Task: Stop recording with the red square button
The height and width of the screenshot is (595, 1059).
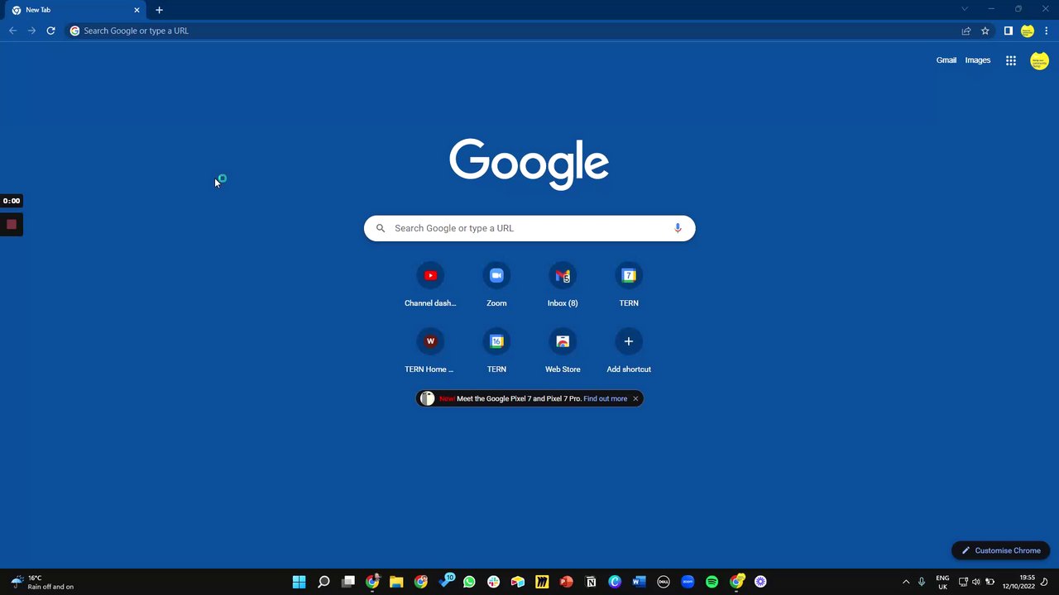Action: click(12, 224)
